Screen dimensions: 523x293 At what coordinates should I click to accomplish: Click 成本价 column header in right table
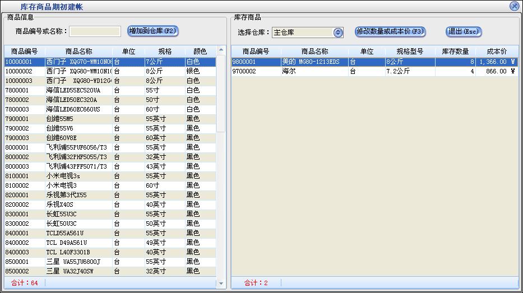497,52
